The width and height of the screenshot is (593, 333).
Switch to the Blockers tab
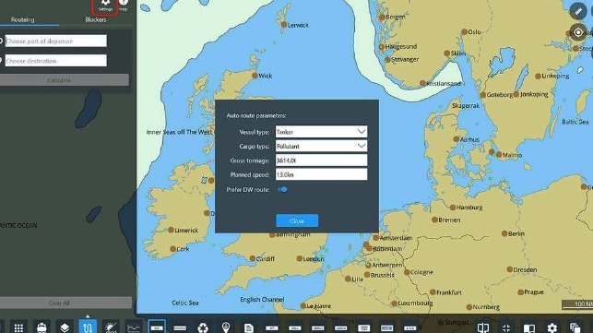click(x=96, y=19)
